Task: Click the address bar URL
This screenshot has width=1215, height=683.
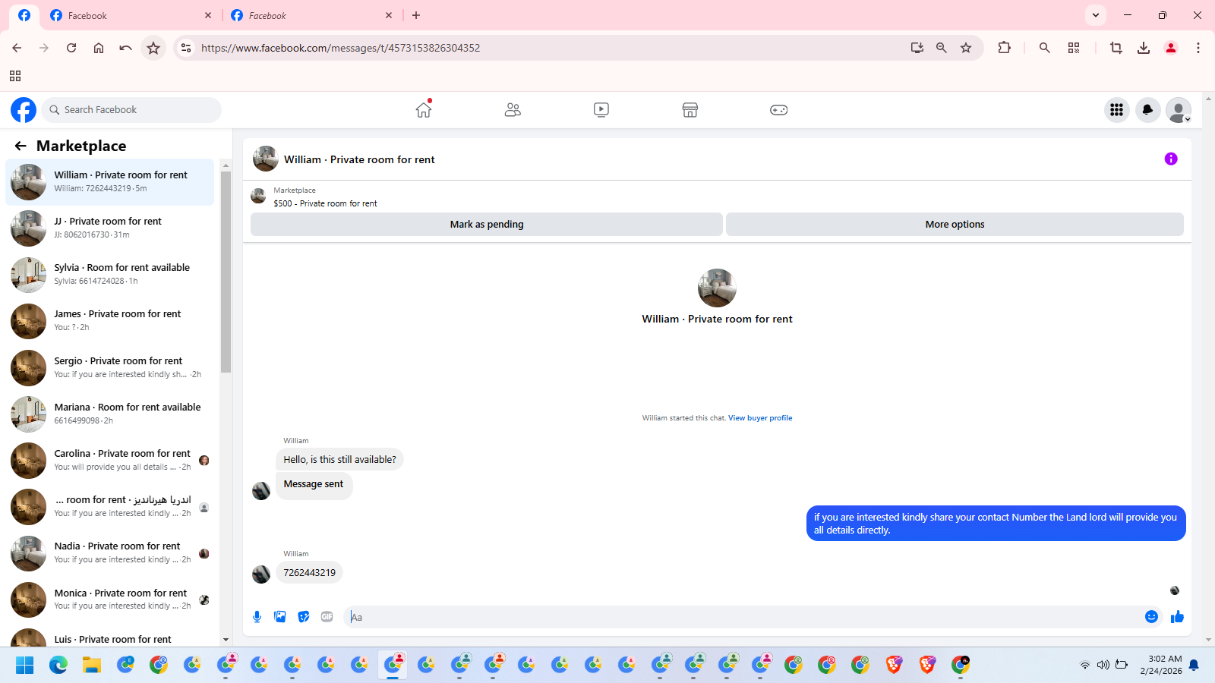Action: pyautogui.click(x=340, y=48)
